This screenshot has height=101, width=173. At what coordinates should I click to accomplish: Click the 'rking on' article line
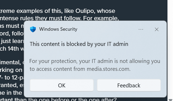[11, 70]
